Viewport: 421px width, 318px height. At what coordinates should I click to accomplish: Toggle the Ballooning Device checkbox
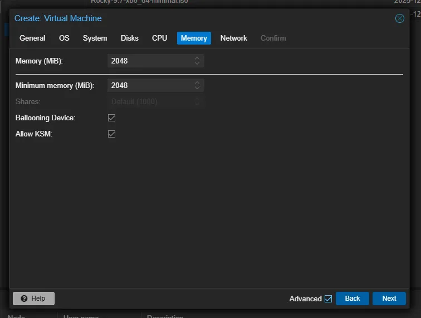(111, 118)
